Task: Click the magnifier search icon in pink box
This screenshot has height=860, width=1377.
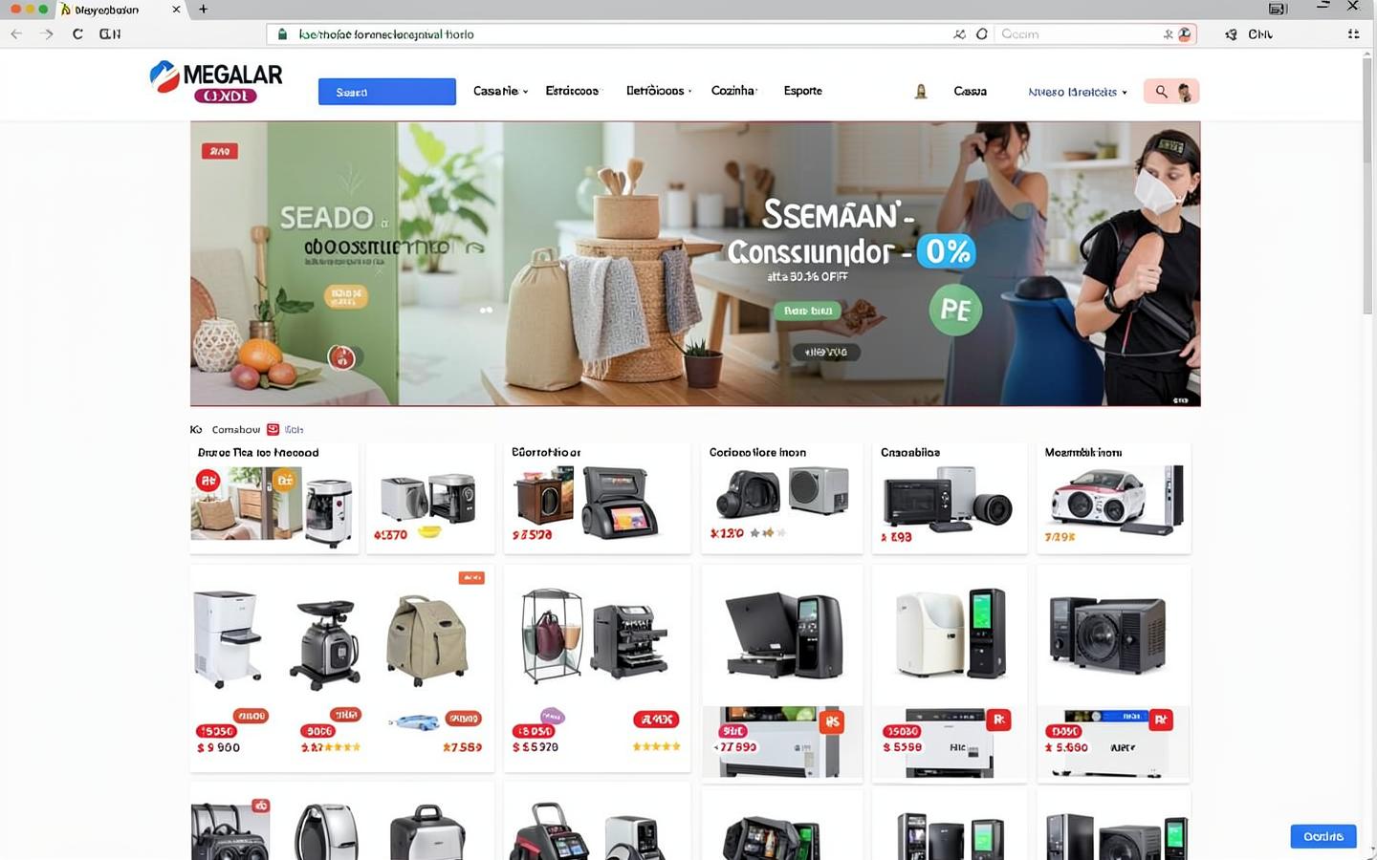Action: point(1161,92)
